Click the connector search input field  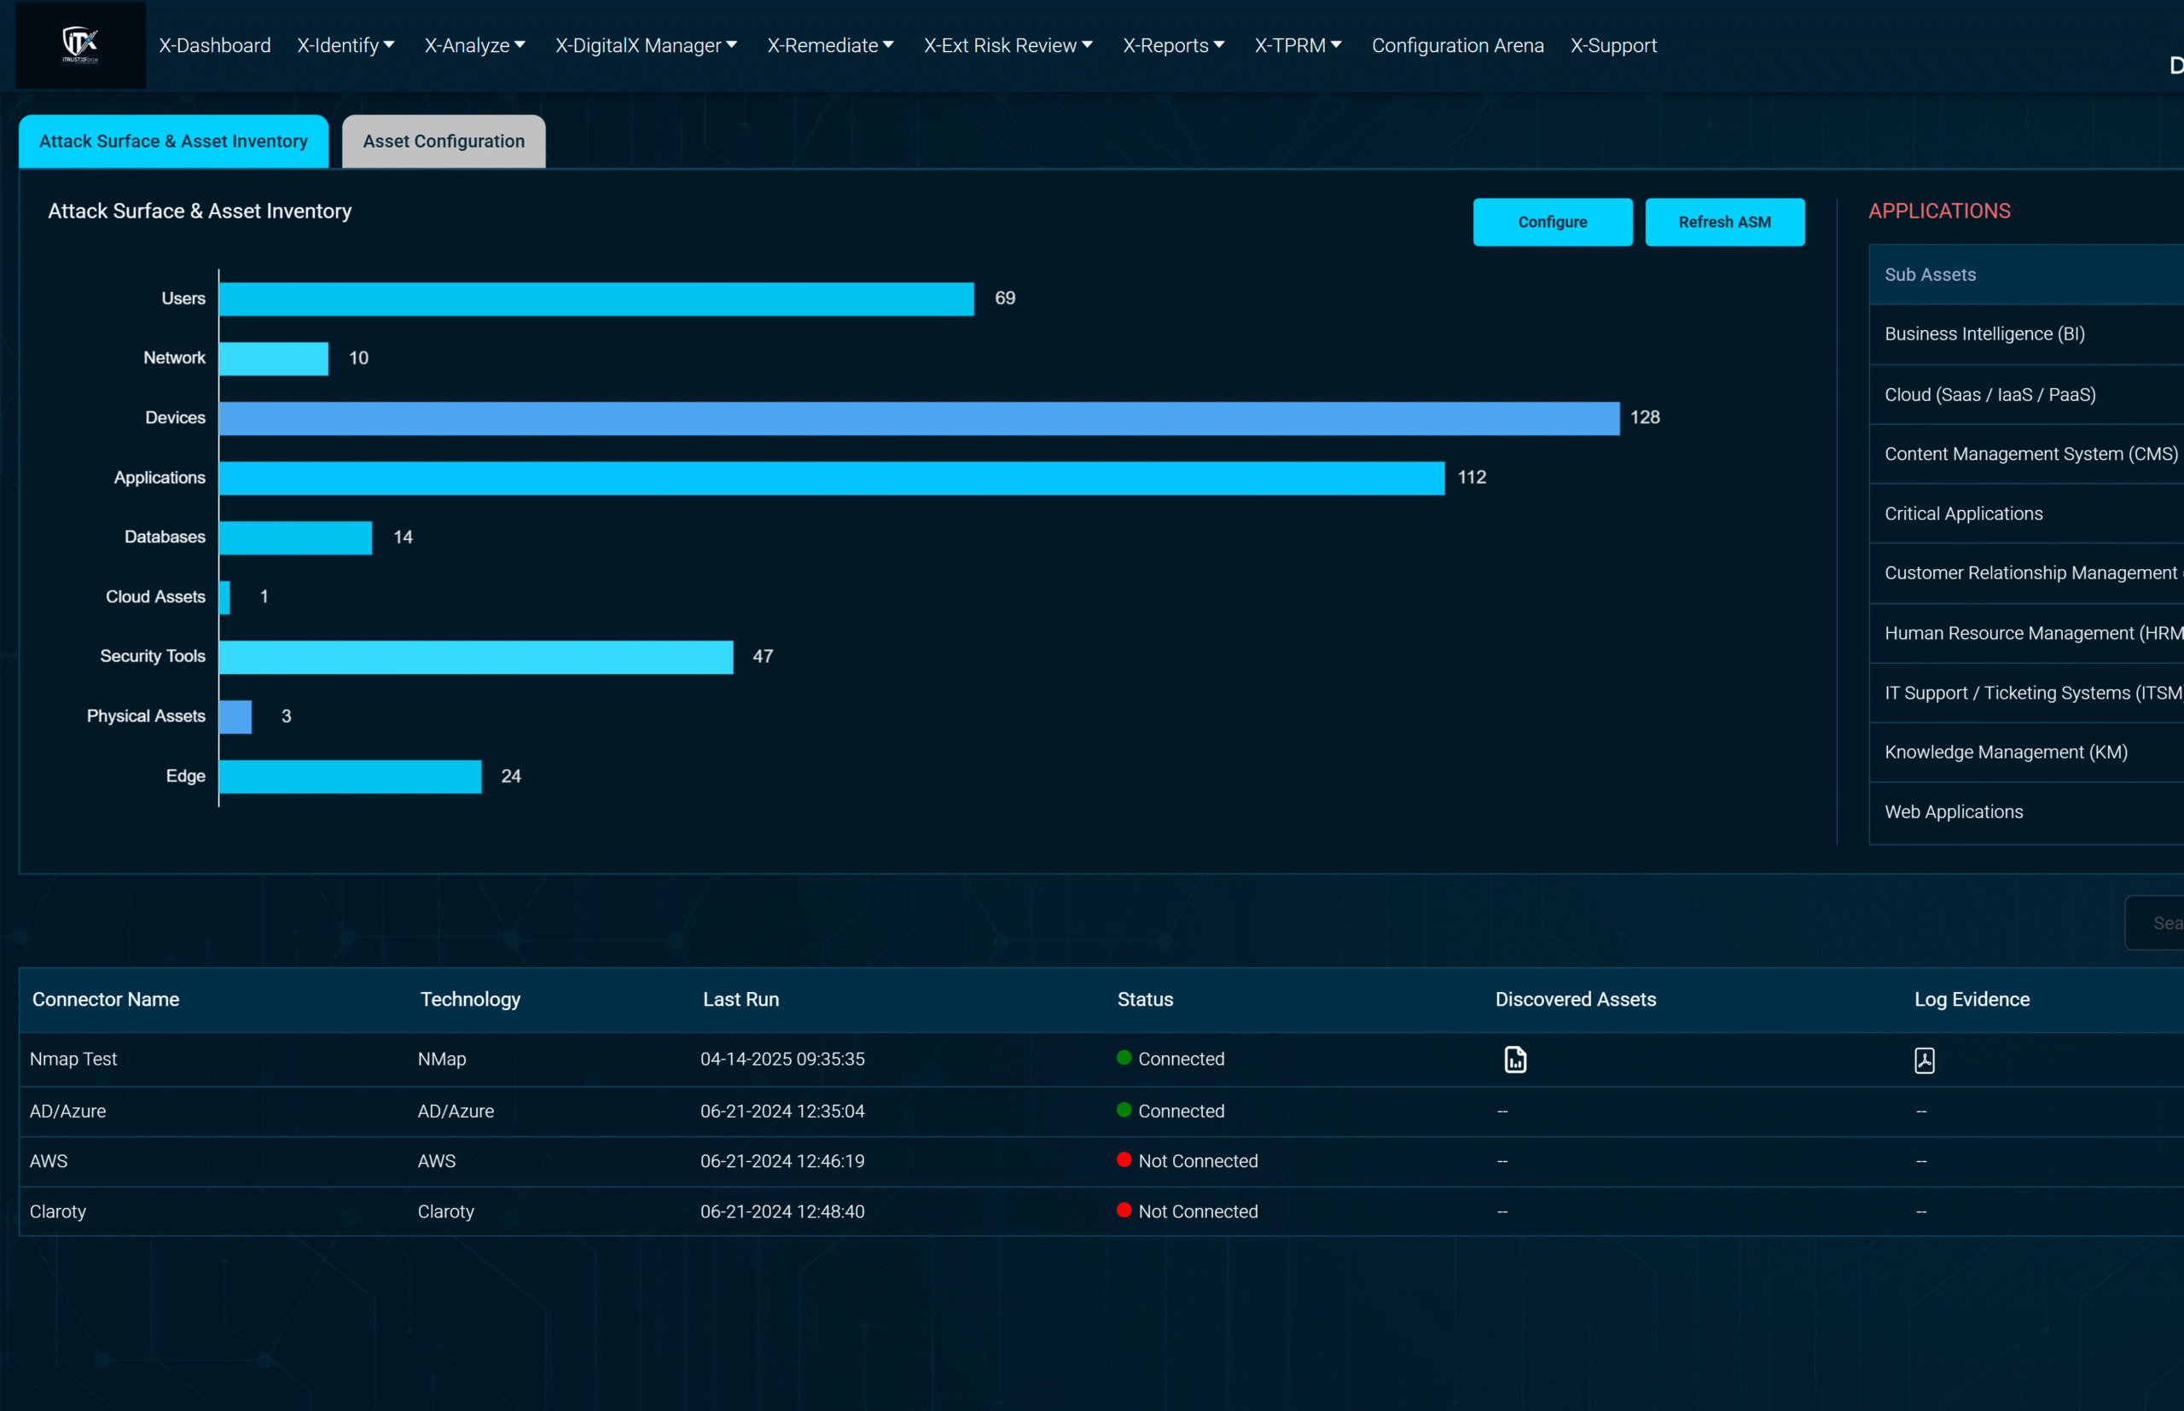2155,923
